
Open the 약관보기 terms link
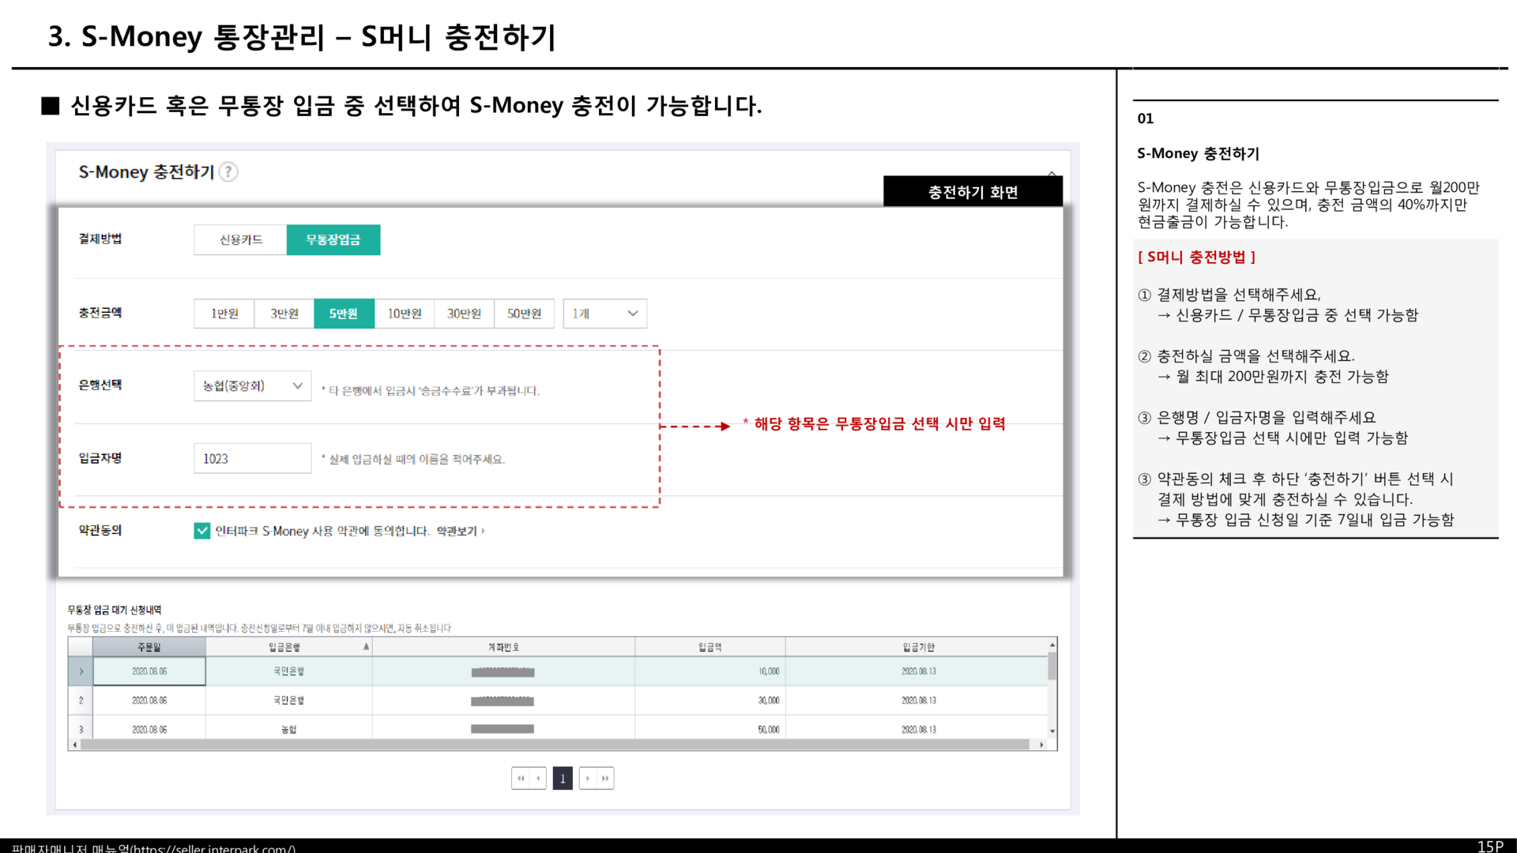coord(460,531)
